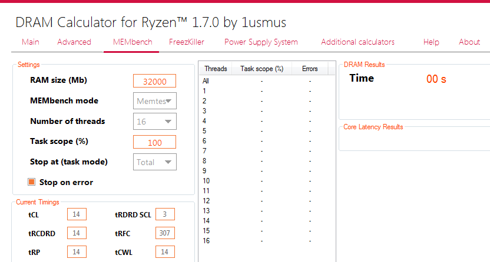Open the Stop at (task mode) dropdown

tap(155, 162)
